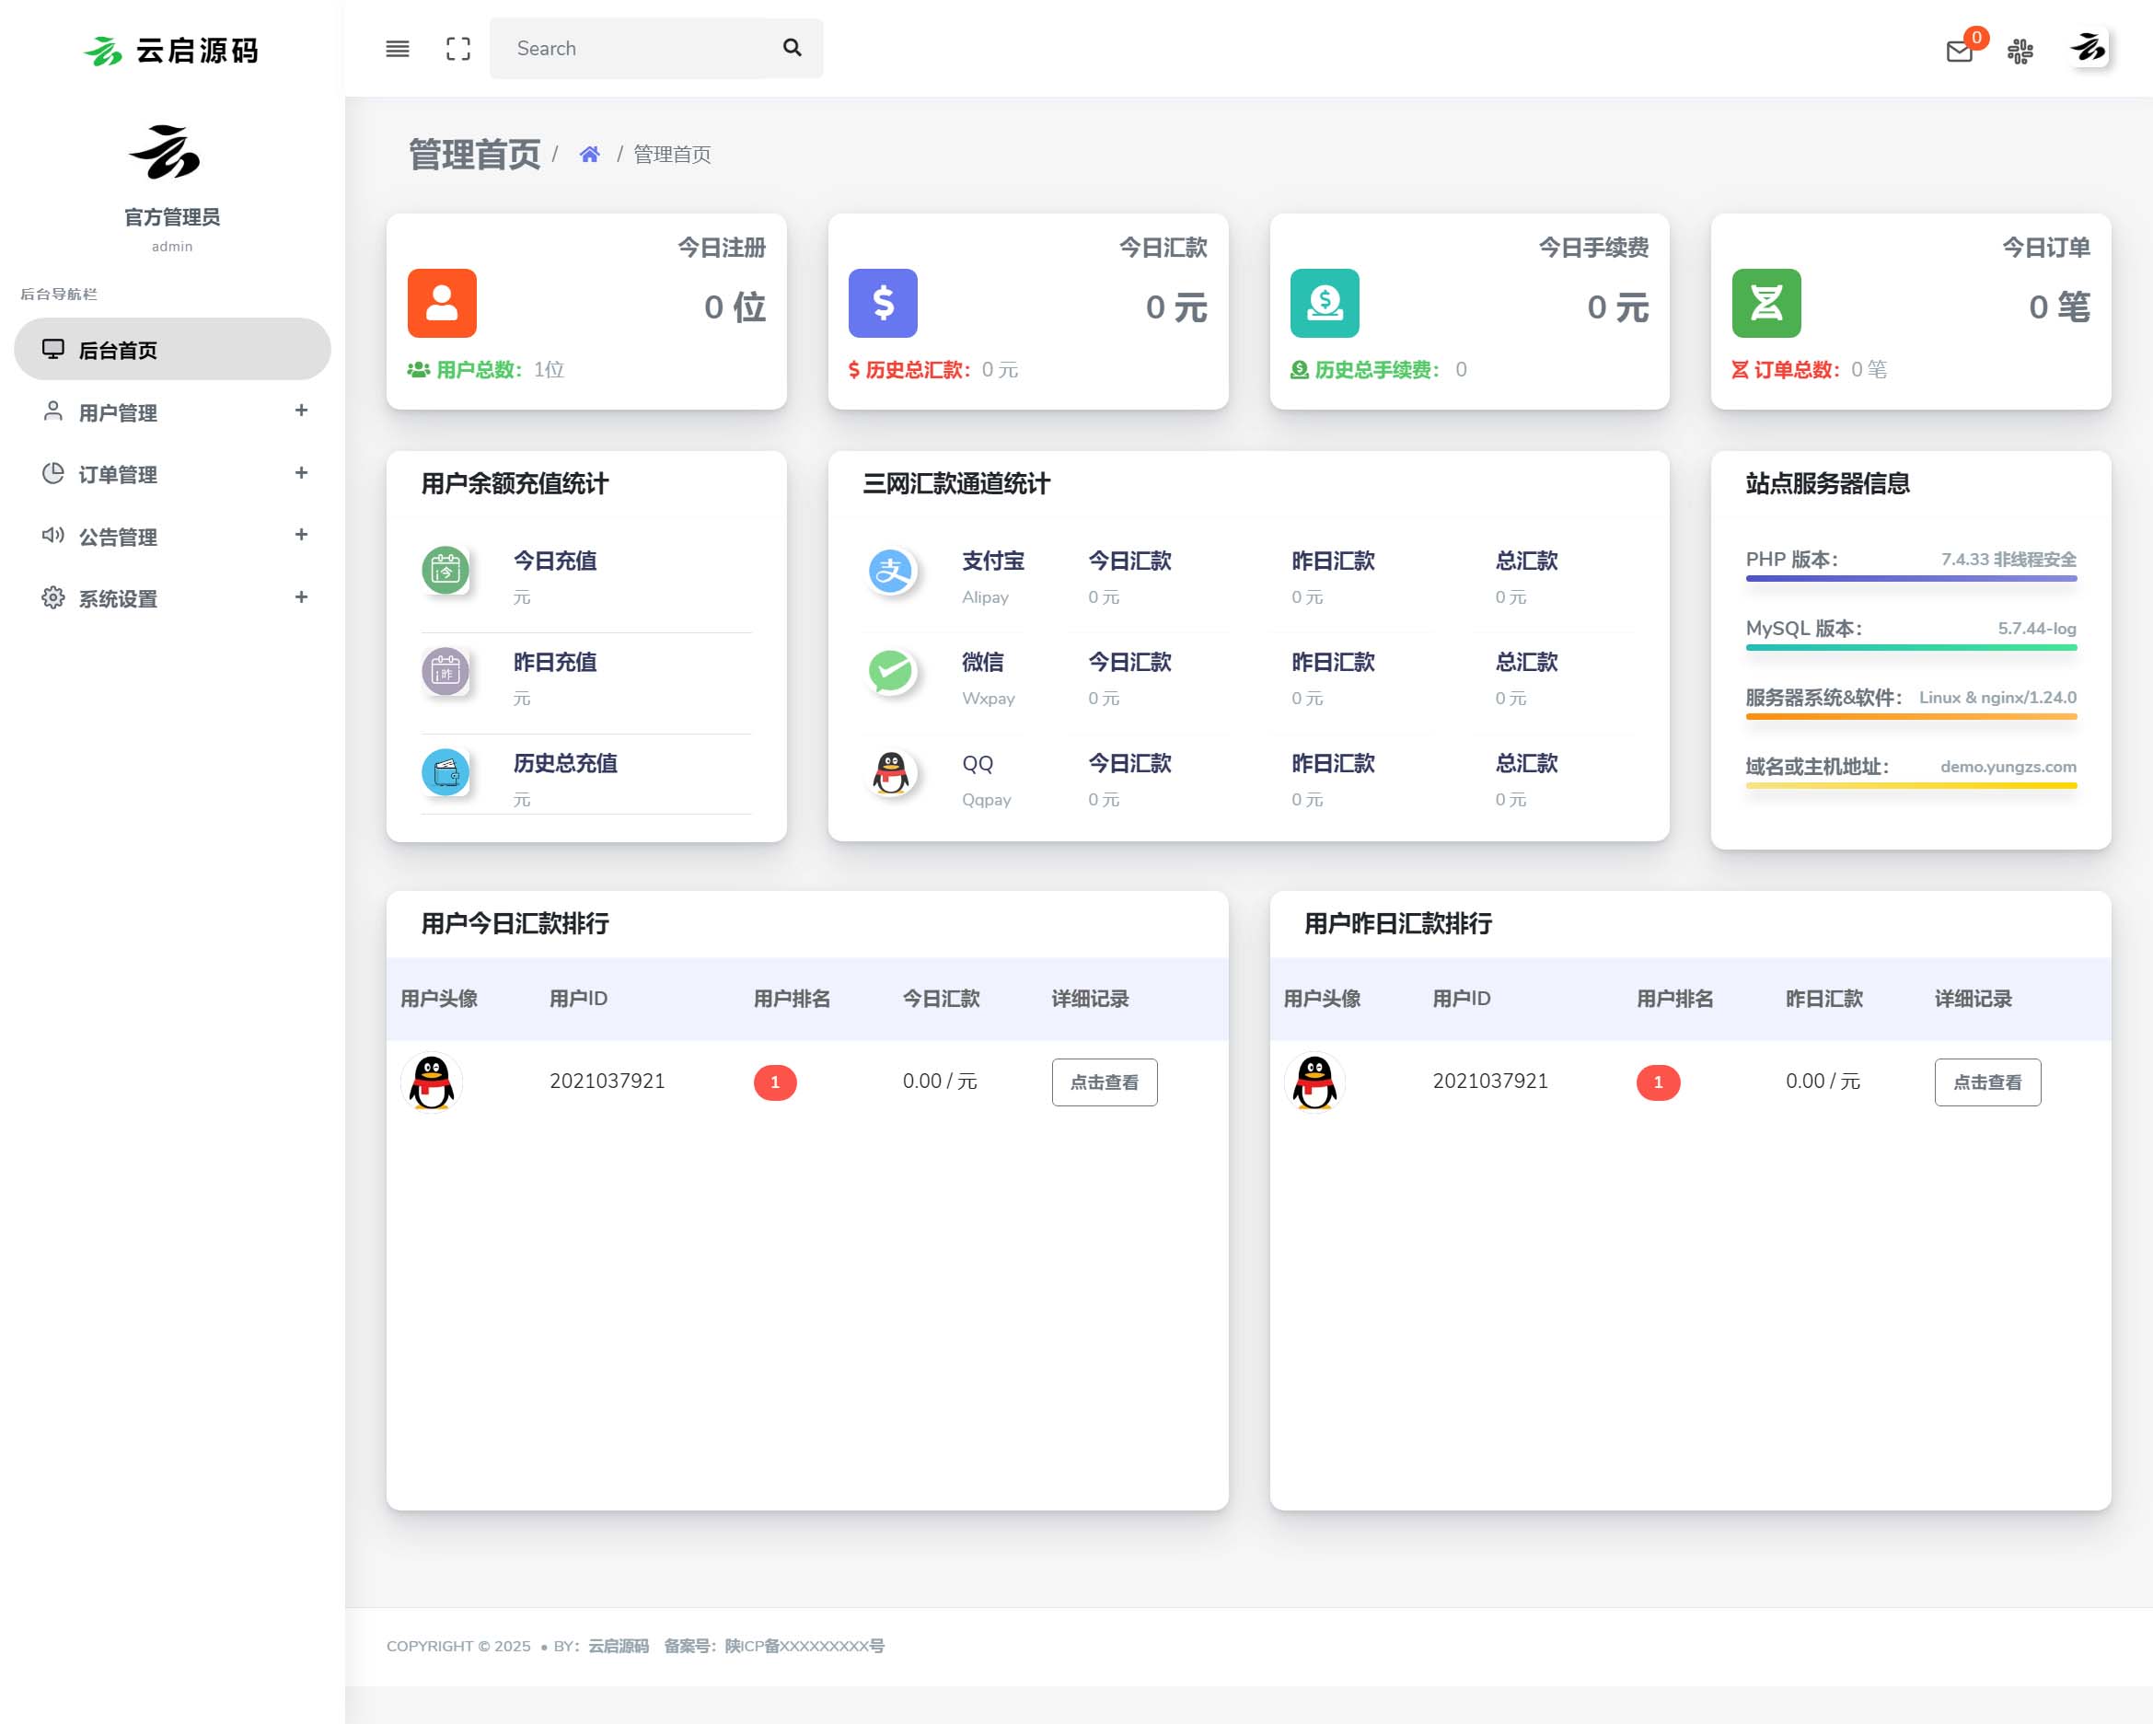Click 点击查看 in today's remittance ranking
The image size is (2153, 1724).
coord(1104,1082)
